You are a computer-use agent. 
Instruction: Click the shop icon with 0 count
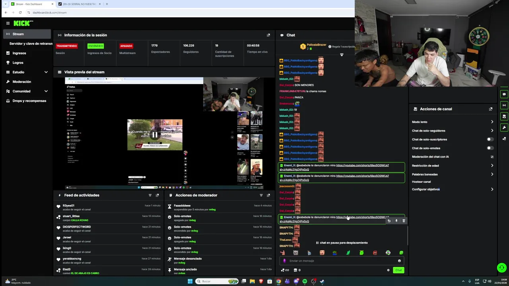point(297,270)
